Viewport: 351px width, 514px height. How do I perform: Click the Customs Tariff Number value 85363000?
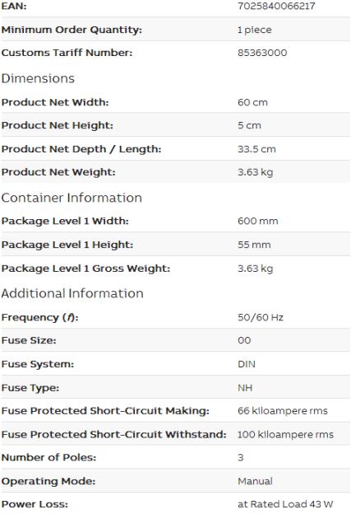[x=262, y=53]
